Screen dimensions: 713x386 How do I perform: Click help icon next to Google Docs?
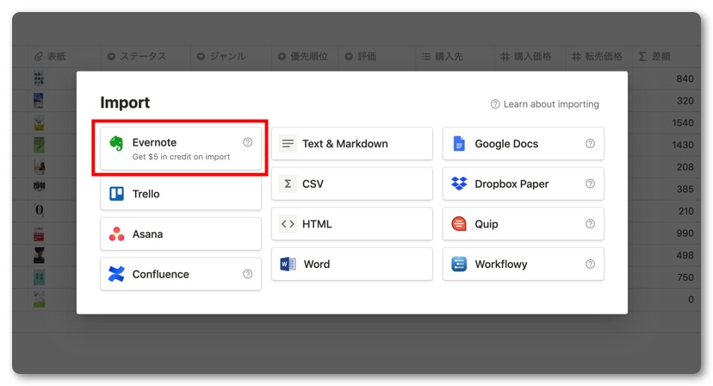(x=590, y=144)
